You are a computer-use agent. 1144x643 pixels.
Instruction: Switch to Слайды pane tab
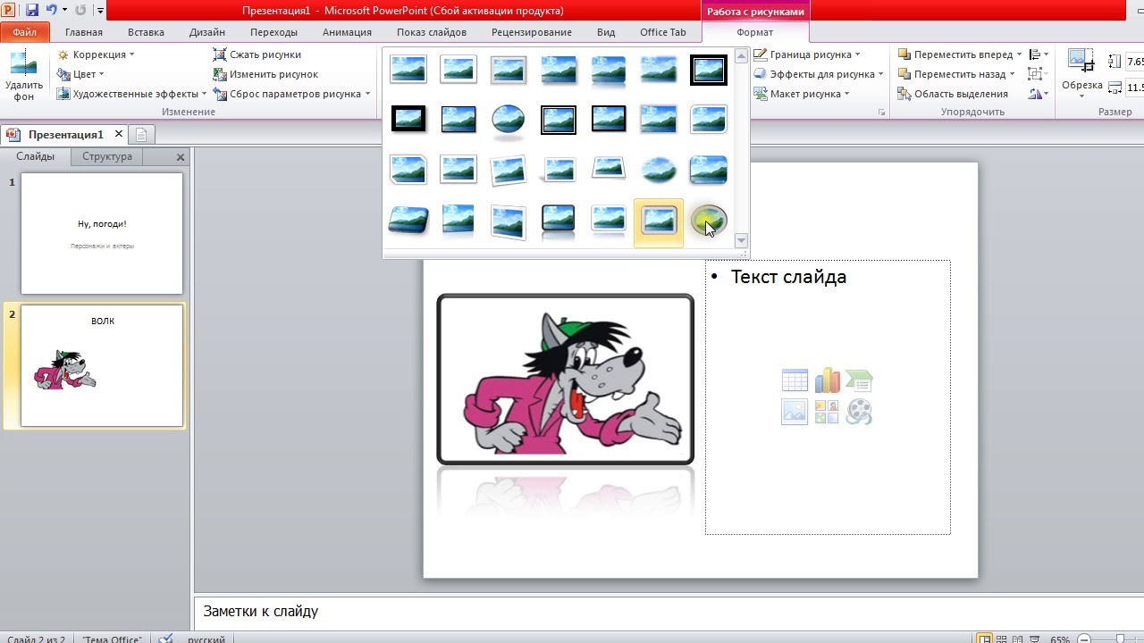[x=36, y=156]
